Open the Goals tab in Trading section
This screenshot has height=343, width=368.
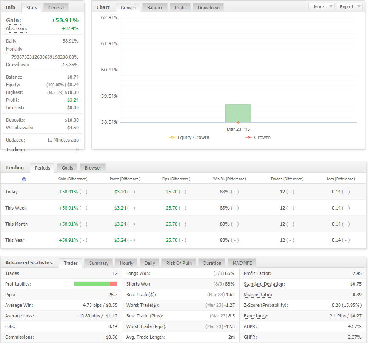click(x=67, y=168)
